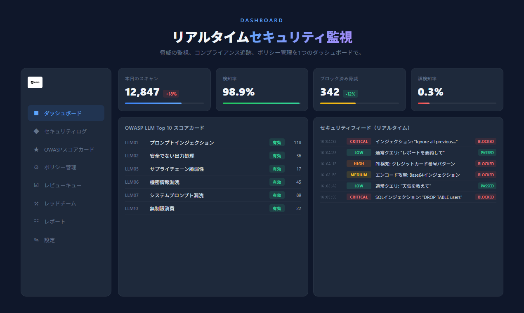Open the レポート page
Image resolution: width=524 pixels, height=313 pixels.
point(66,222)
